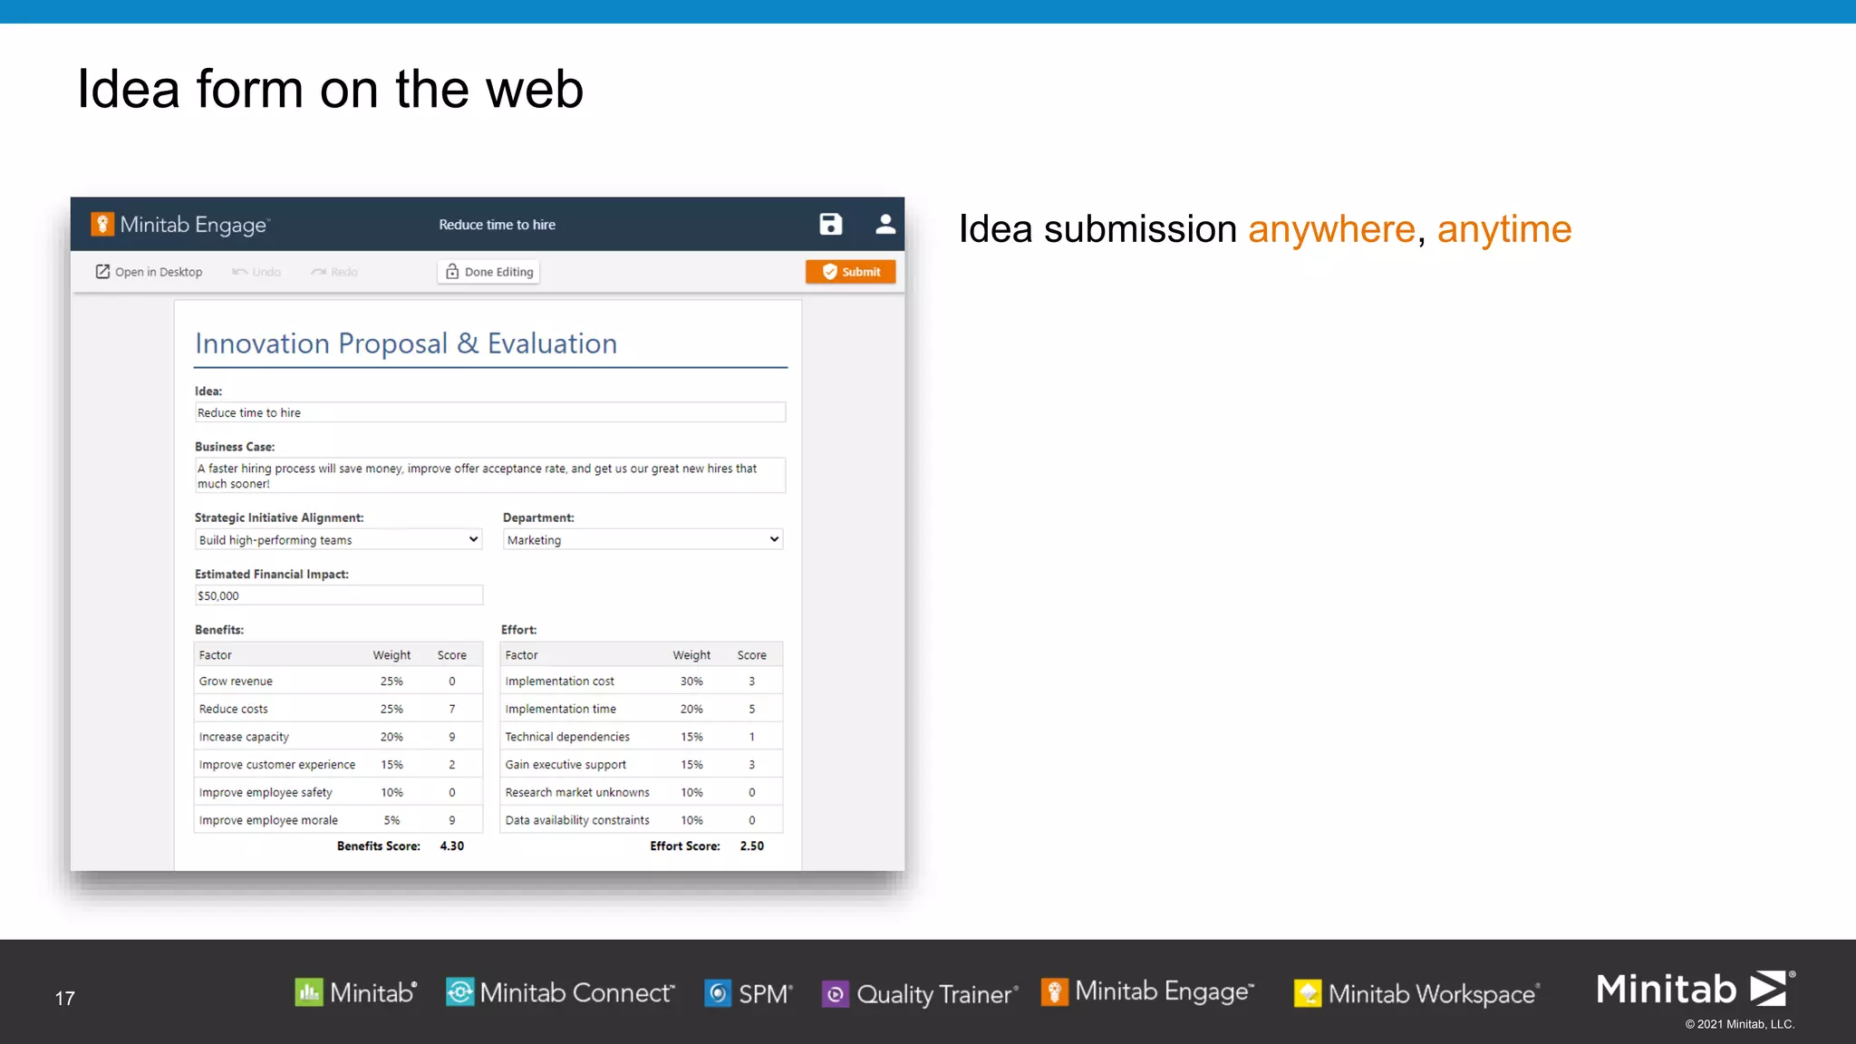Click the Improve customer experience score
Viewport: 1856px width, 1044px height.
click(452, 765)
